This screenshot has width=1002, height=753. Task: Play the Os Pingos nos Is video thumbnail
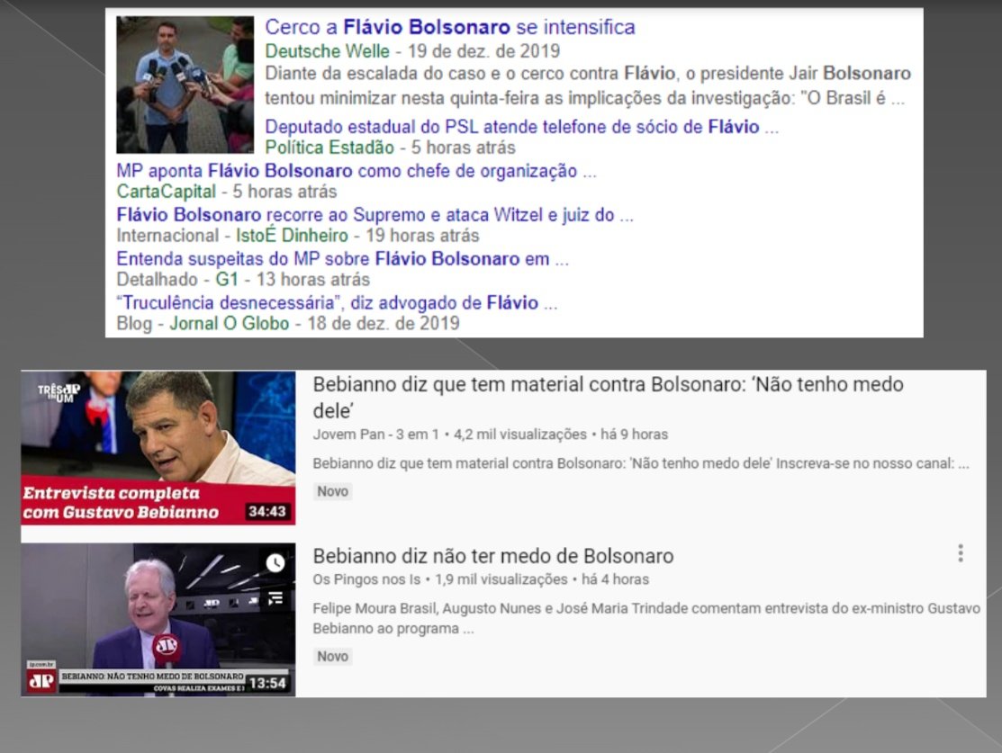pyautogui.click(x=158, y=620)
